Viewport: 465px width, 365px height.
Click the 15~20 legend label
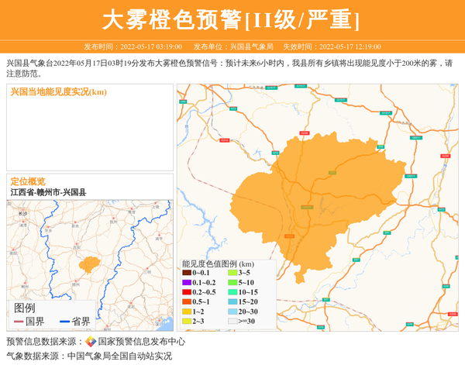[248, 302]
